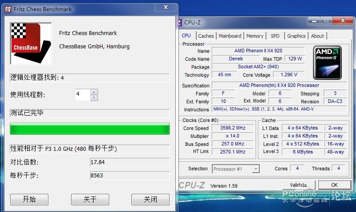Click the OK button in CPU-Z
The width and height of the screenshot is (356, 212).
[334, 185]
